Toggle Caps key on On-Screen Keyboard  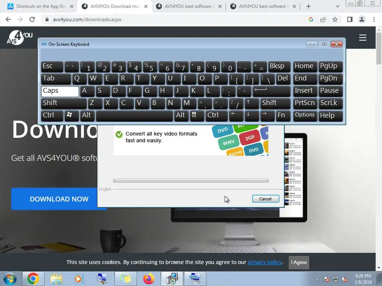coord(60,92)
